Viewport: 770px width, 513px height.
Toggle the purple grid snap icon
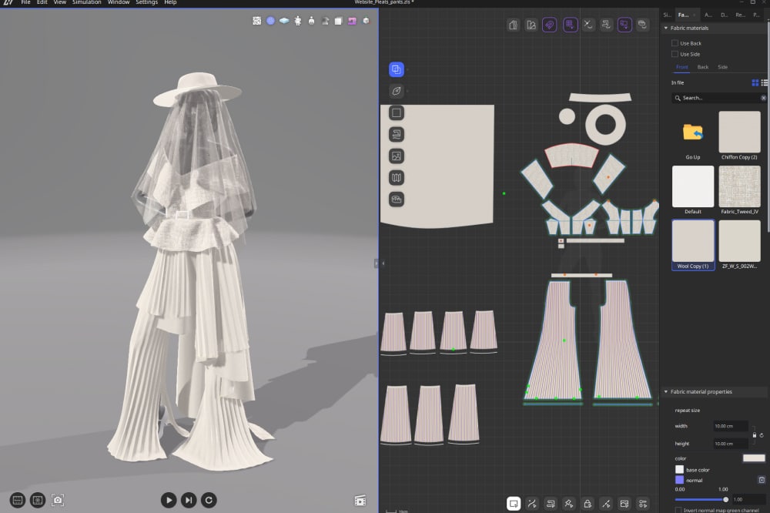coord(570,25)
